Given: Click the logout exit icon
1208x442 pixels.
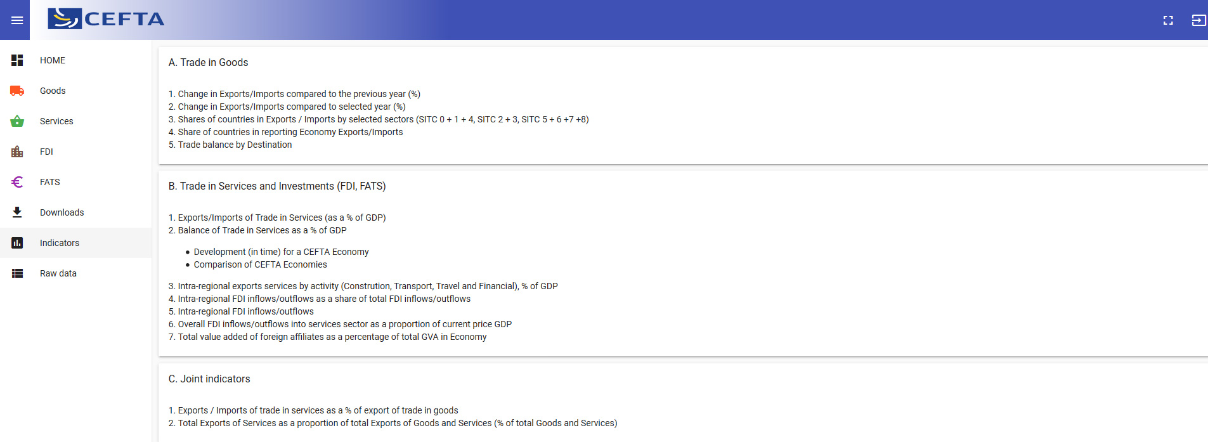Looking at the screenshot, I should pos(1198,20).
